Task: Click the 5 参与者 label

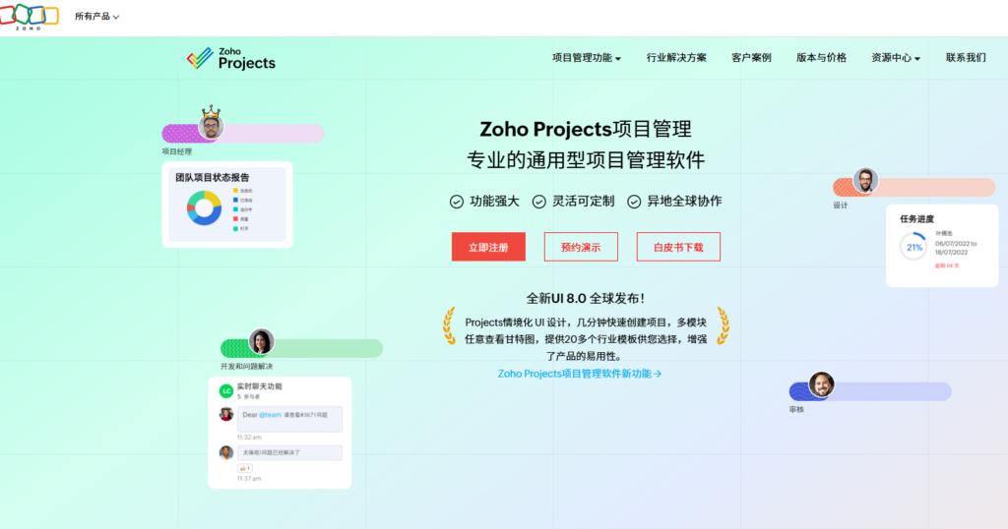Action: tap(248, 397)
